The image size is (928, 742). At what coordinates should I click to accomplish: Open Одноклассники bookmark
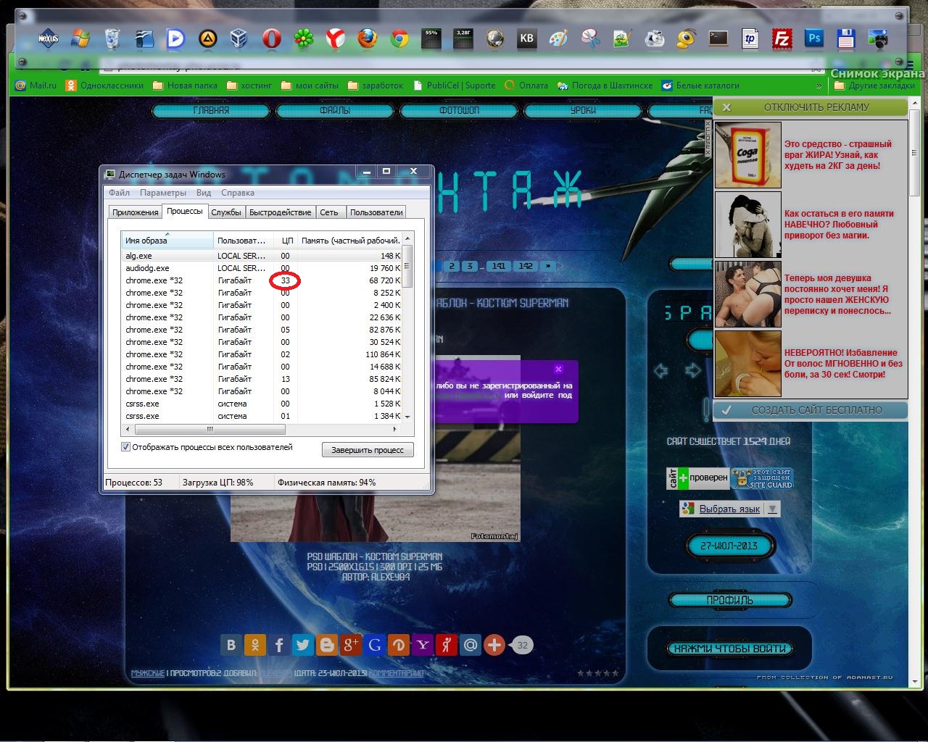pyautogui.click(x=104, y=86)
